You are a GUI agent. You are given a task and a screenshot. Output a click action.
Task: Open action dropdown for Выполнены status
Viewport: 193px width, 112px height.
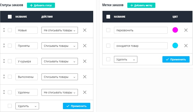point(60,77)
